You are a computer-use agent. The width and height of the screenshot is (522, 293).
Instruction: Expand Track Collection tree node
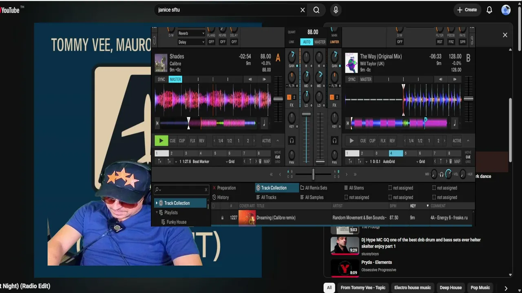point(157,203)
